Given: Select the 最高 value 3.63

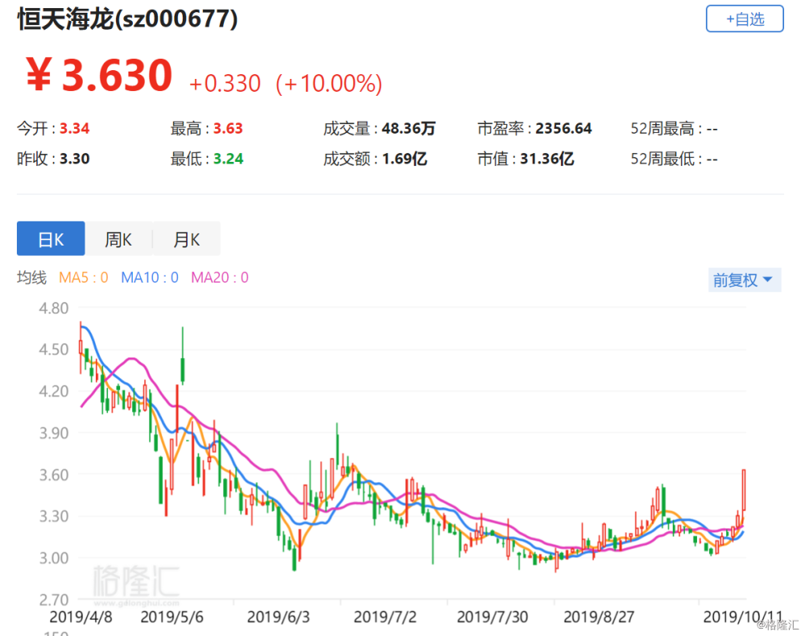Looking at the screenshot, I should point(228,128).
